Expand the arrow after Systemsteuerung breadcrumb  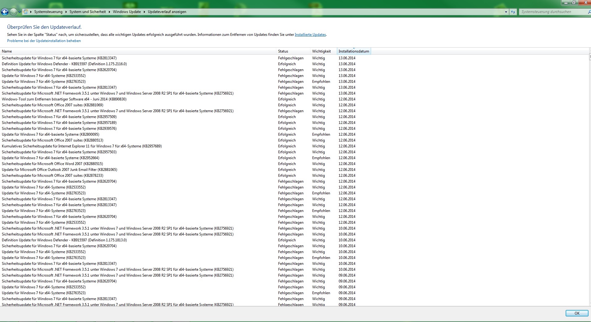[x=66, y=12]
